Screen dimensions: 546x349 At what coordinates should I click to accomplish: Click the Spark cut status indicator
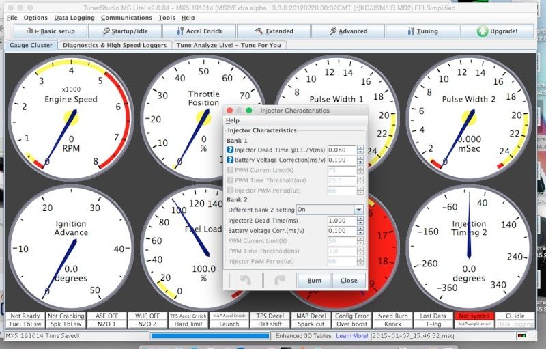311,324
